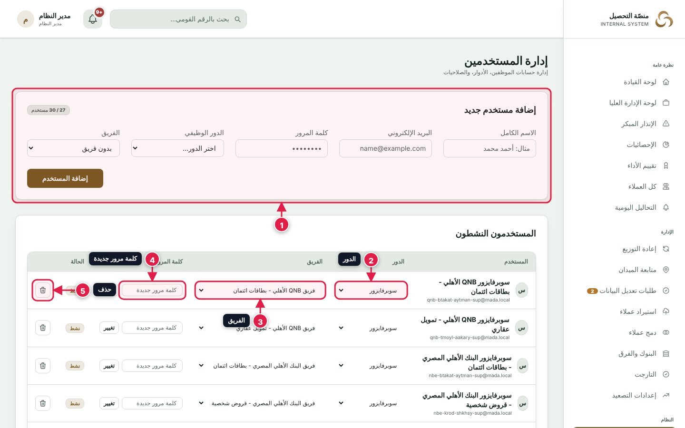The image size is (685, 428).
Task: Click email qnb-tmoyl-aakary-sup@mada.local
Action: coord(470,338)
